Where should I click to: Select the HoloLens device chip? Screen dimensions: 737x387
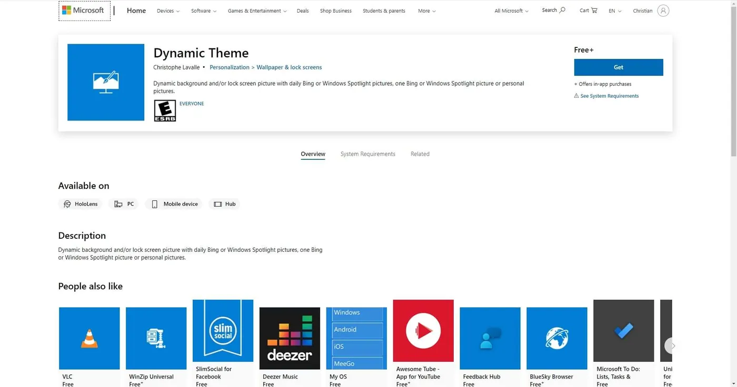pos(81,204)
